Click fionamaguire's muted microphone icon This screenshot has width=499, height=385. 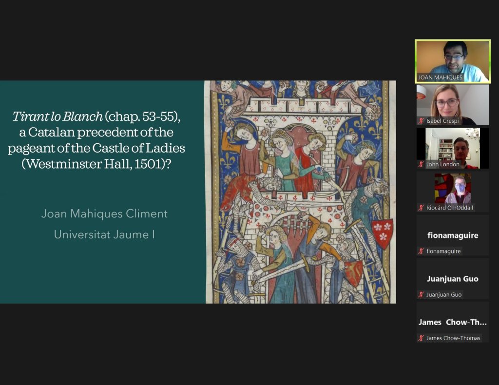coord(421,251)
